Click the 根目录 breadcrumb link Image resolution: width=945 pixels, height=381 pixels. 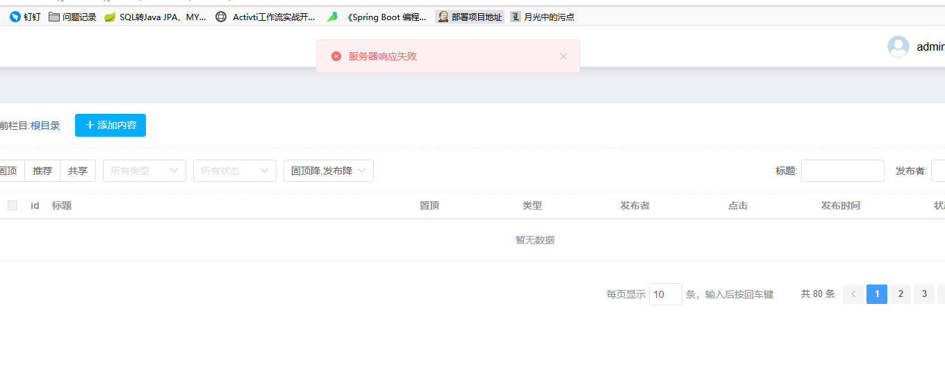point(45,126)
